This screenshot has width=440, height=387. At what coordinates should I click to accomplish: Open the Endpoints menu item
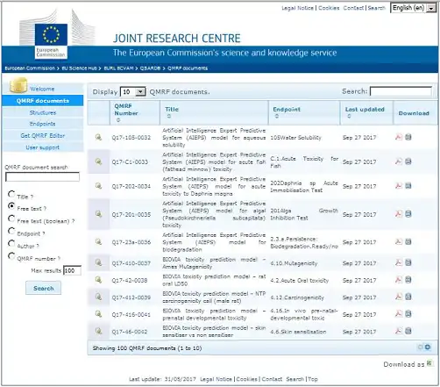click(43, 124)
